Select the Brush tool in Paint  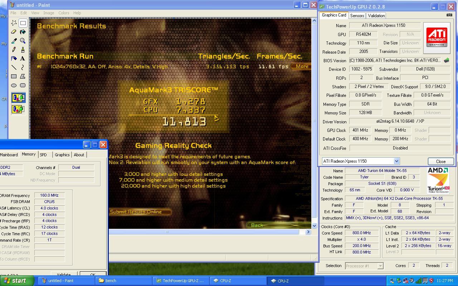click(x=23, y=50)
